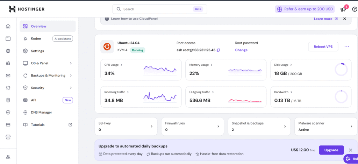Click the Hostinger logo
Screen dimensions: 358x164
click(x=27, y=9)
